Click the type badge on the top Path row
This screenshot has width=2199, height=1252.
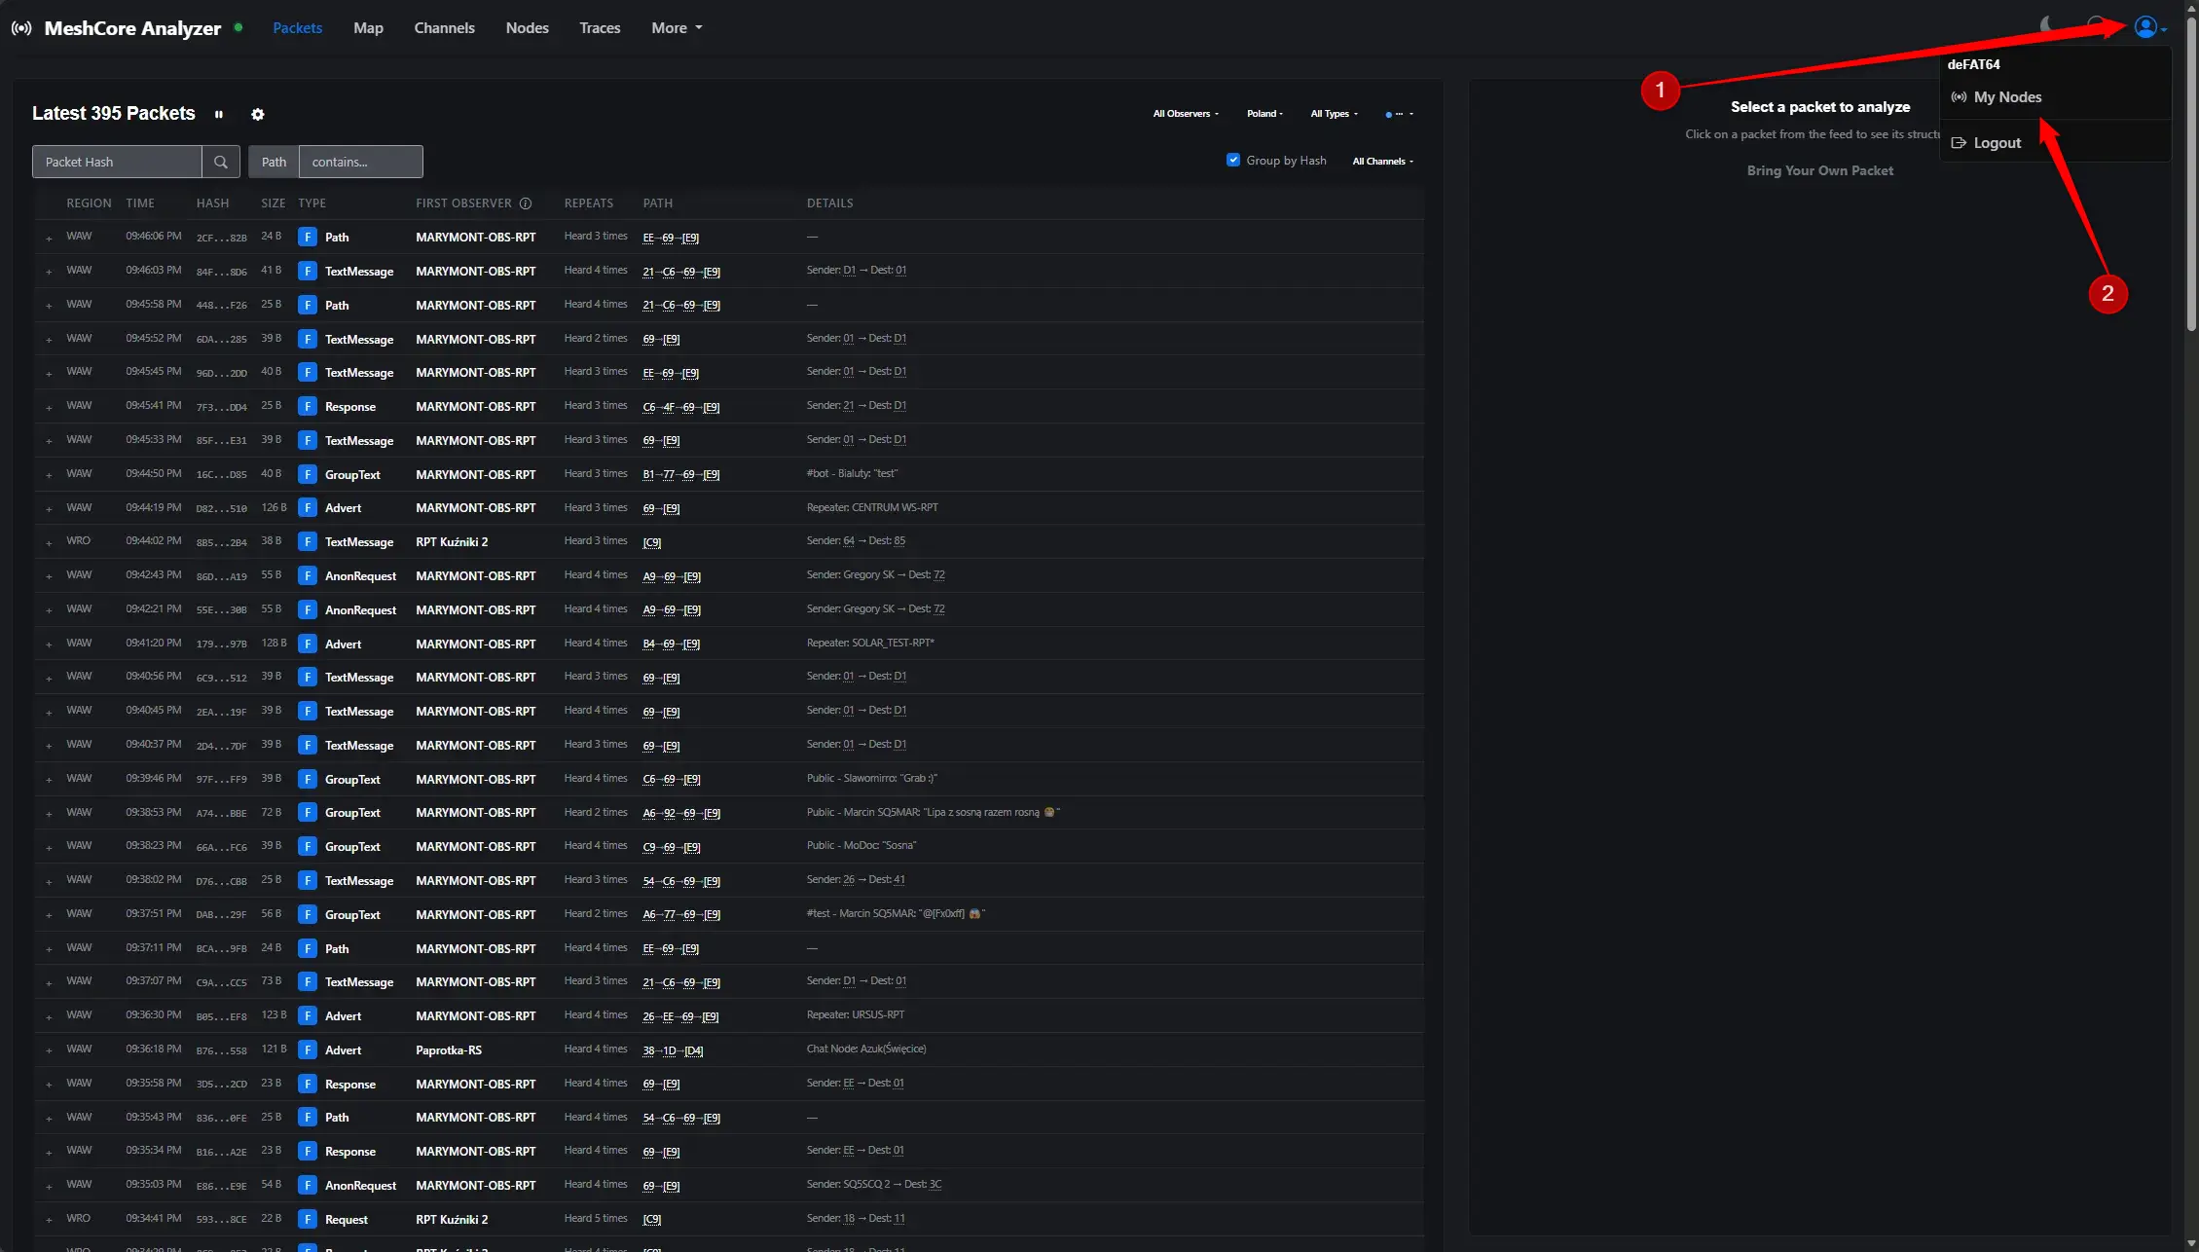coord(308,237)
